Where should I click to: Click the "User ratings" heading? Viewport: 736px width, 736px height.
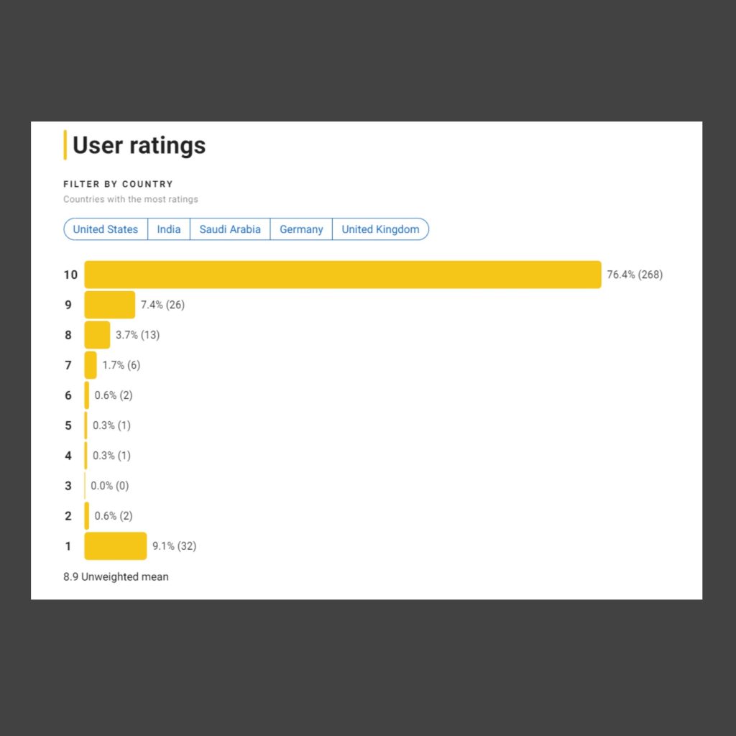coord(139,145)
